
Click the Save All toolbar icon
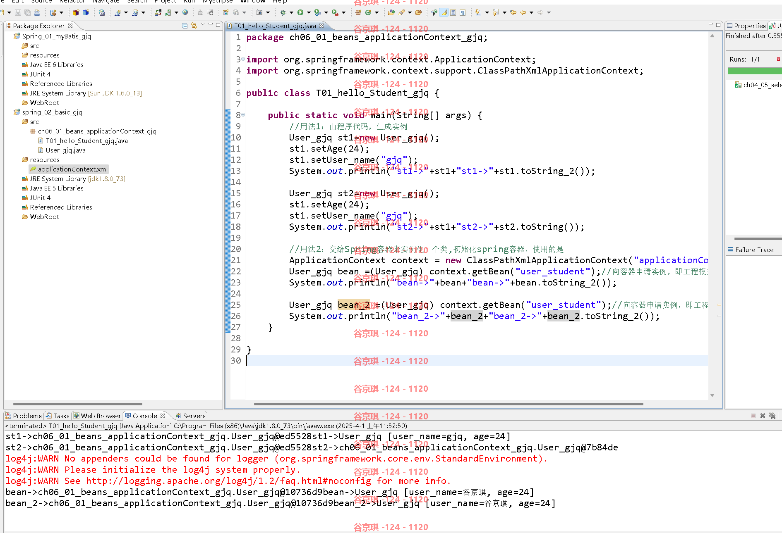27,13
